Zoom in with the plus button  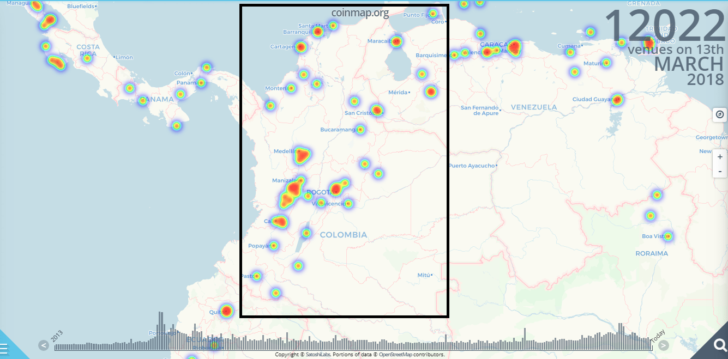point(720,156)
